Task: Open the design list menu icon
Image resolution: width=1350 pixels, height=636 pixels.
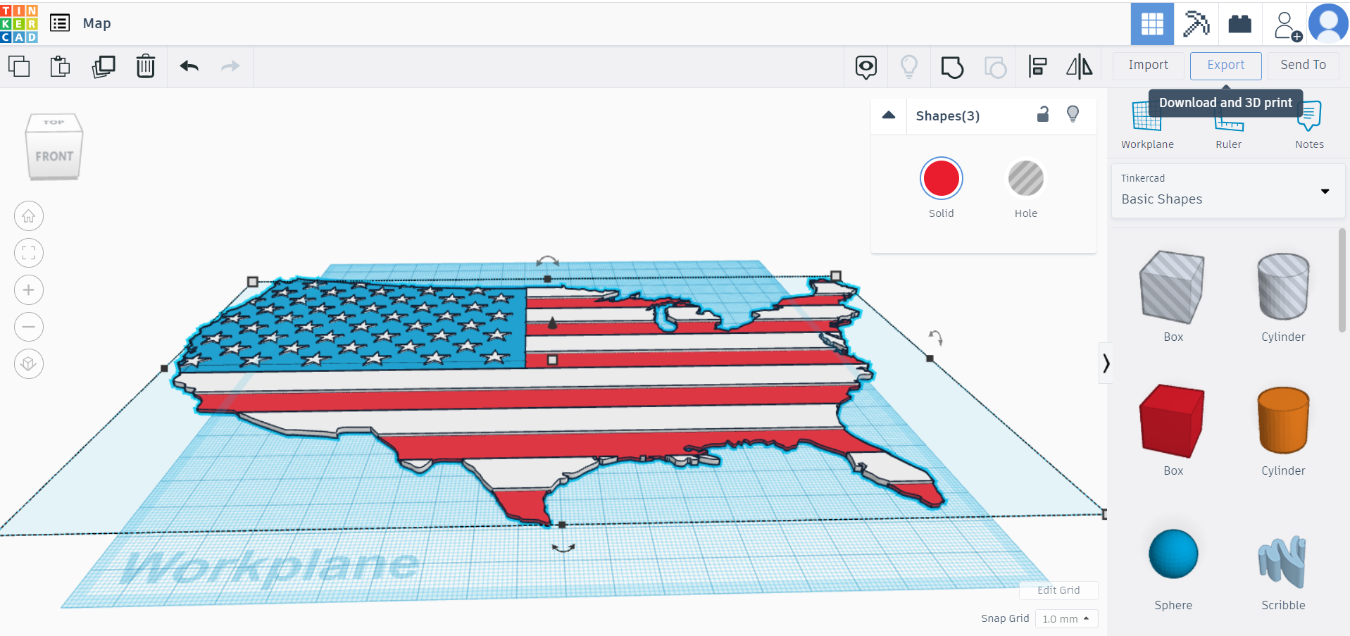Action: click(60, 23)
